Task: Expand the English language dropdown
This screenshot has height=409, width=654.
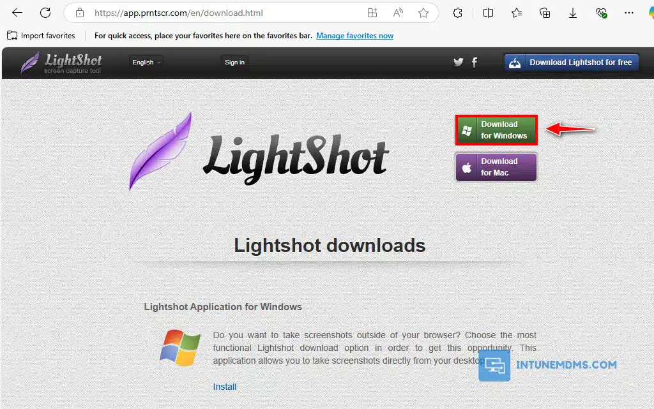Action: click(x=146, y=62)
